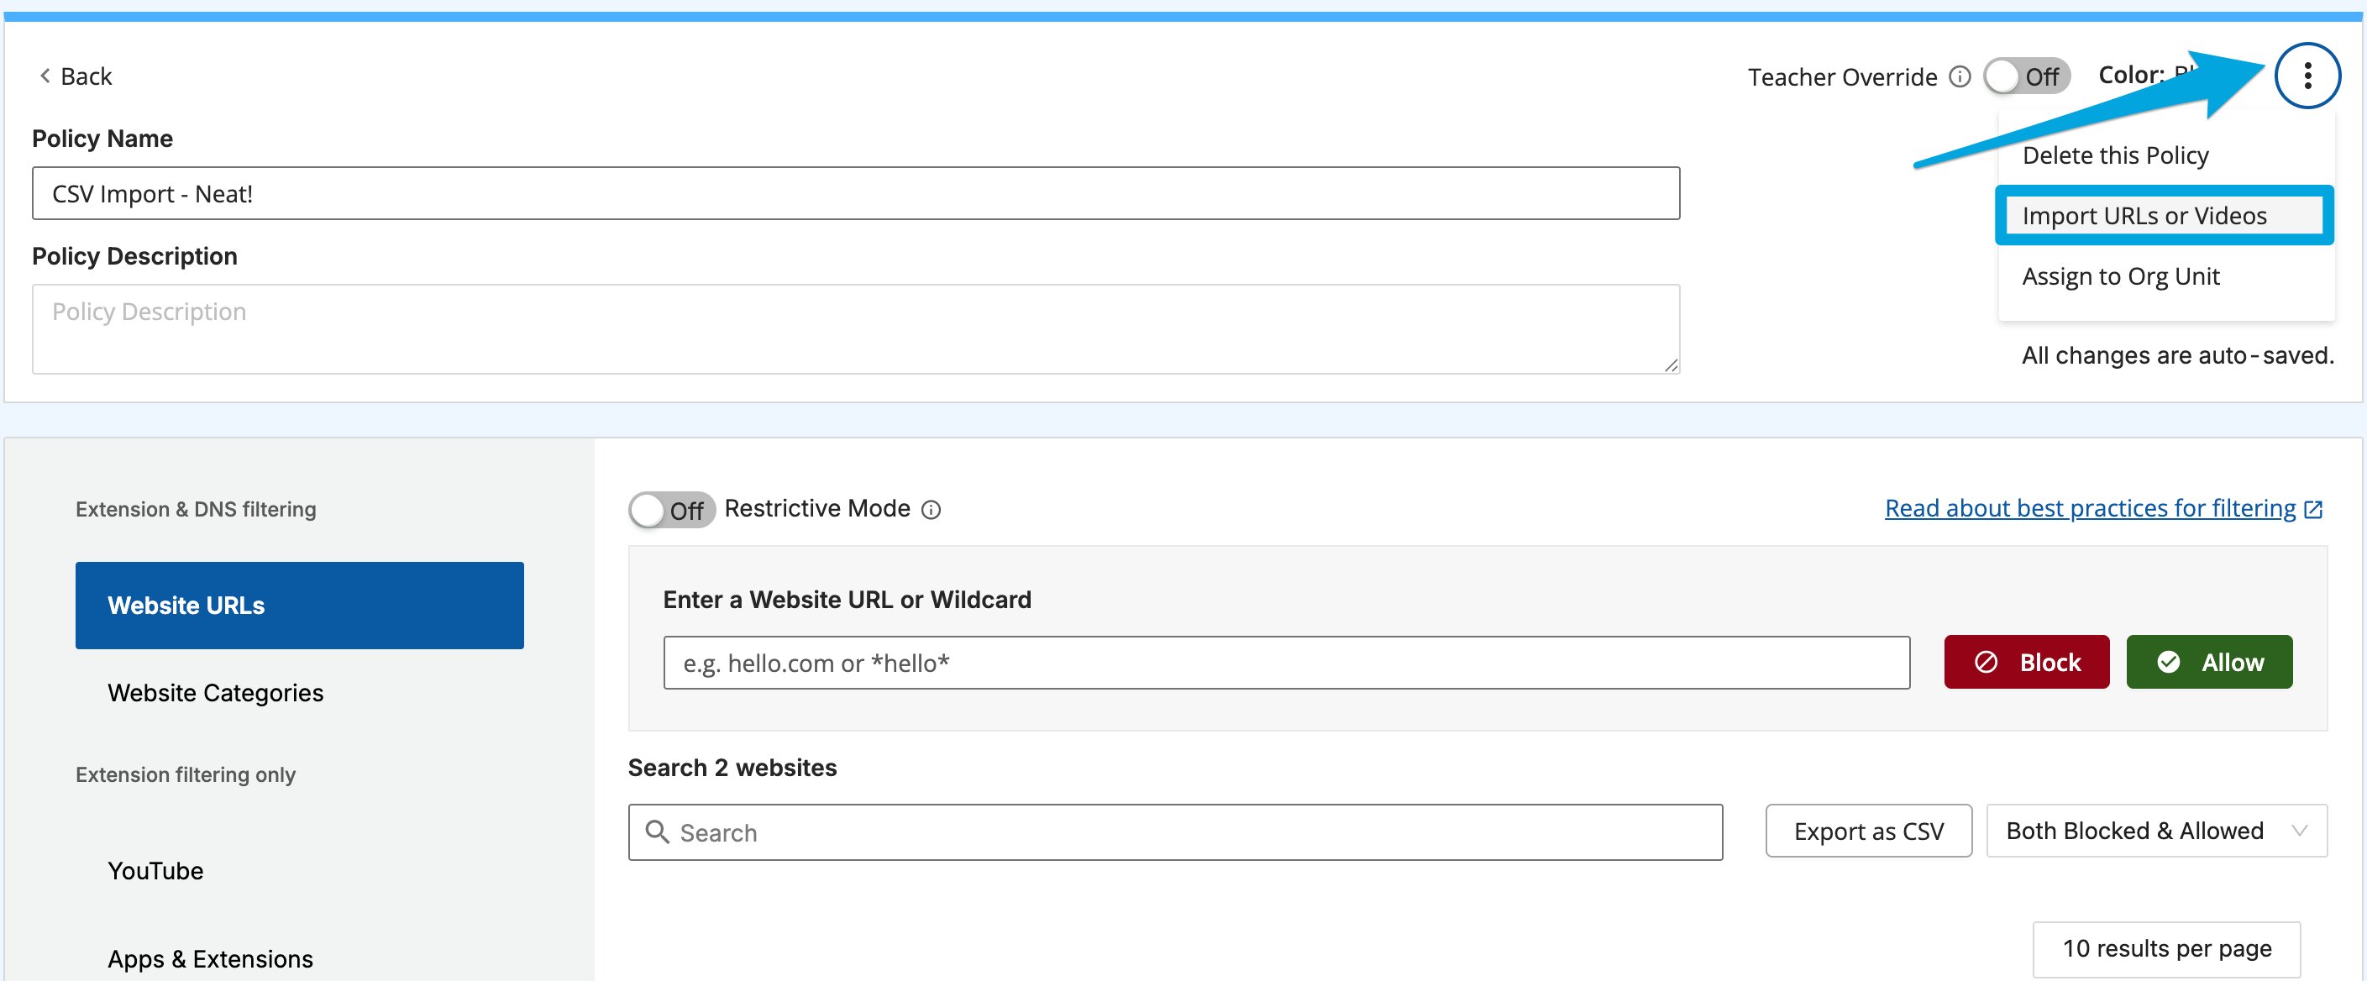Image resolution: width=2367 pixels, height=981 pixels.
Task: Select Assign to Org Unit option
Action: 2120,275
